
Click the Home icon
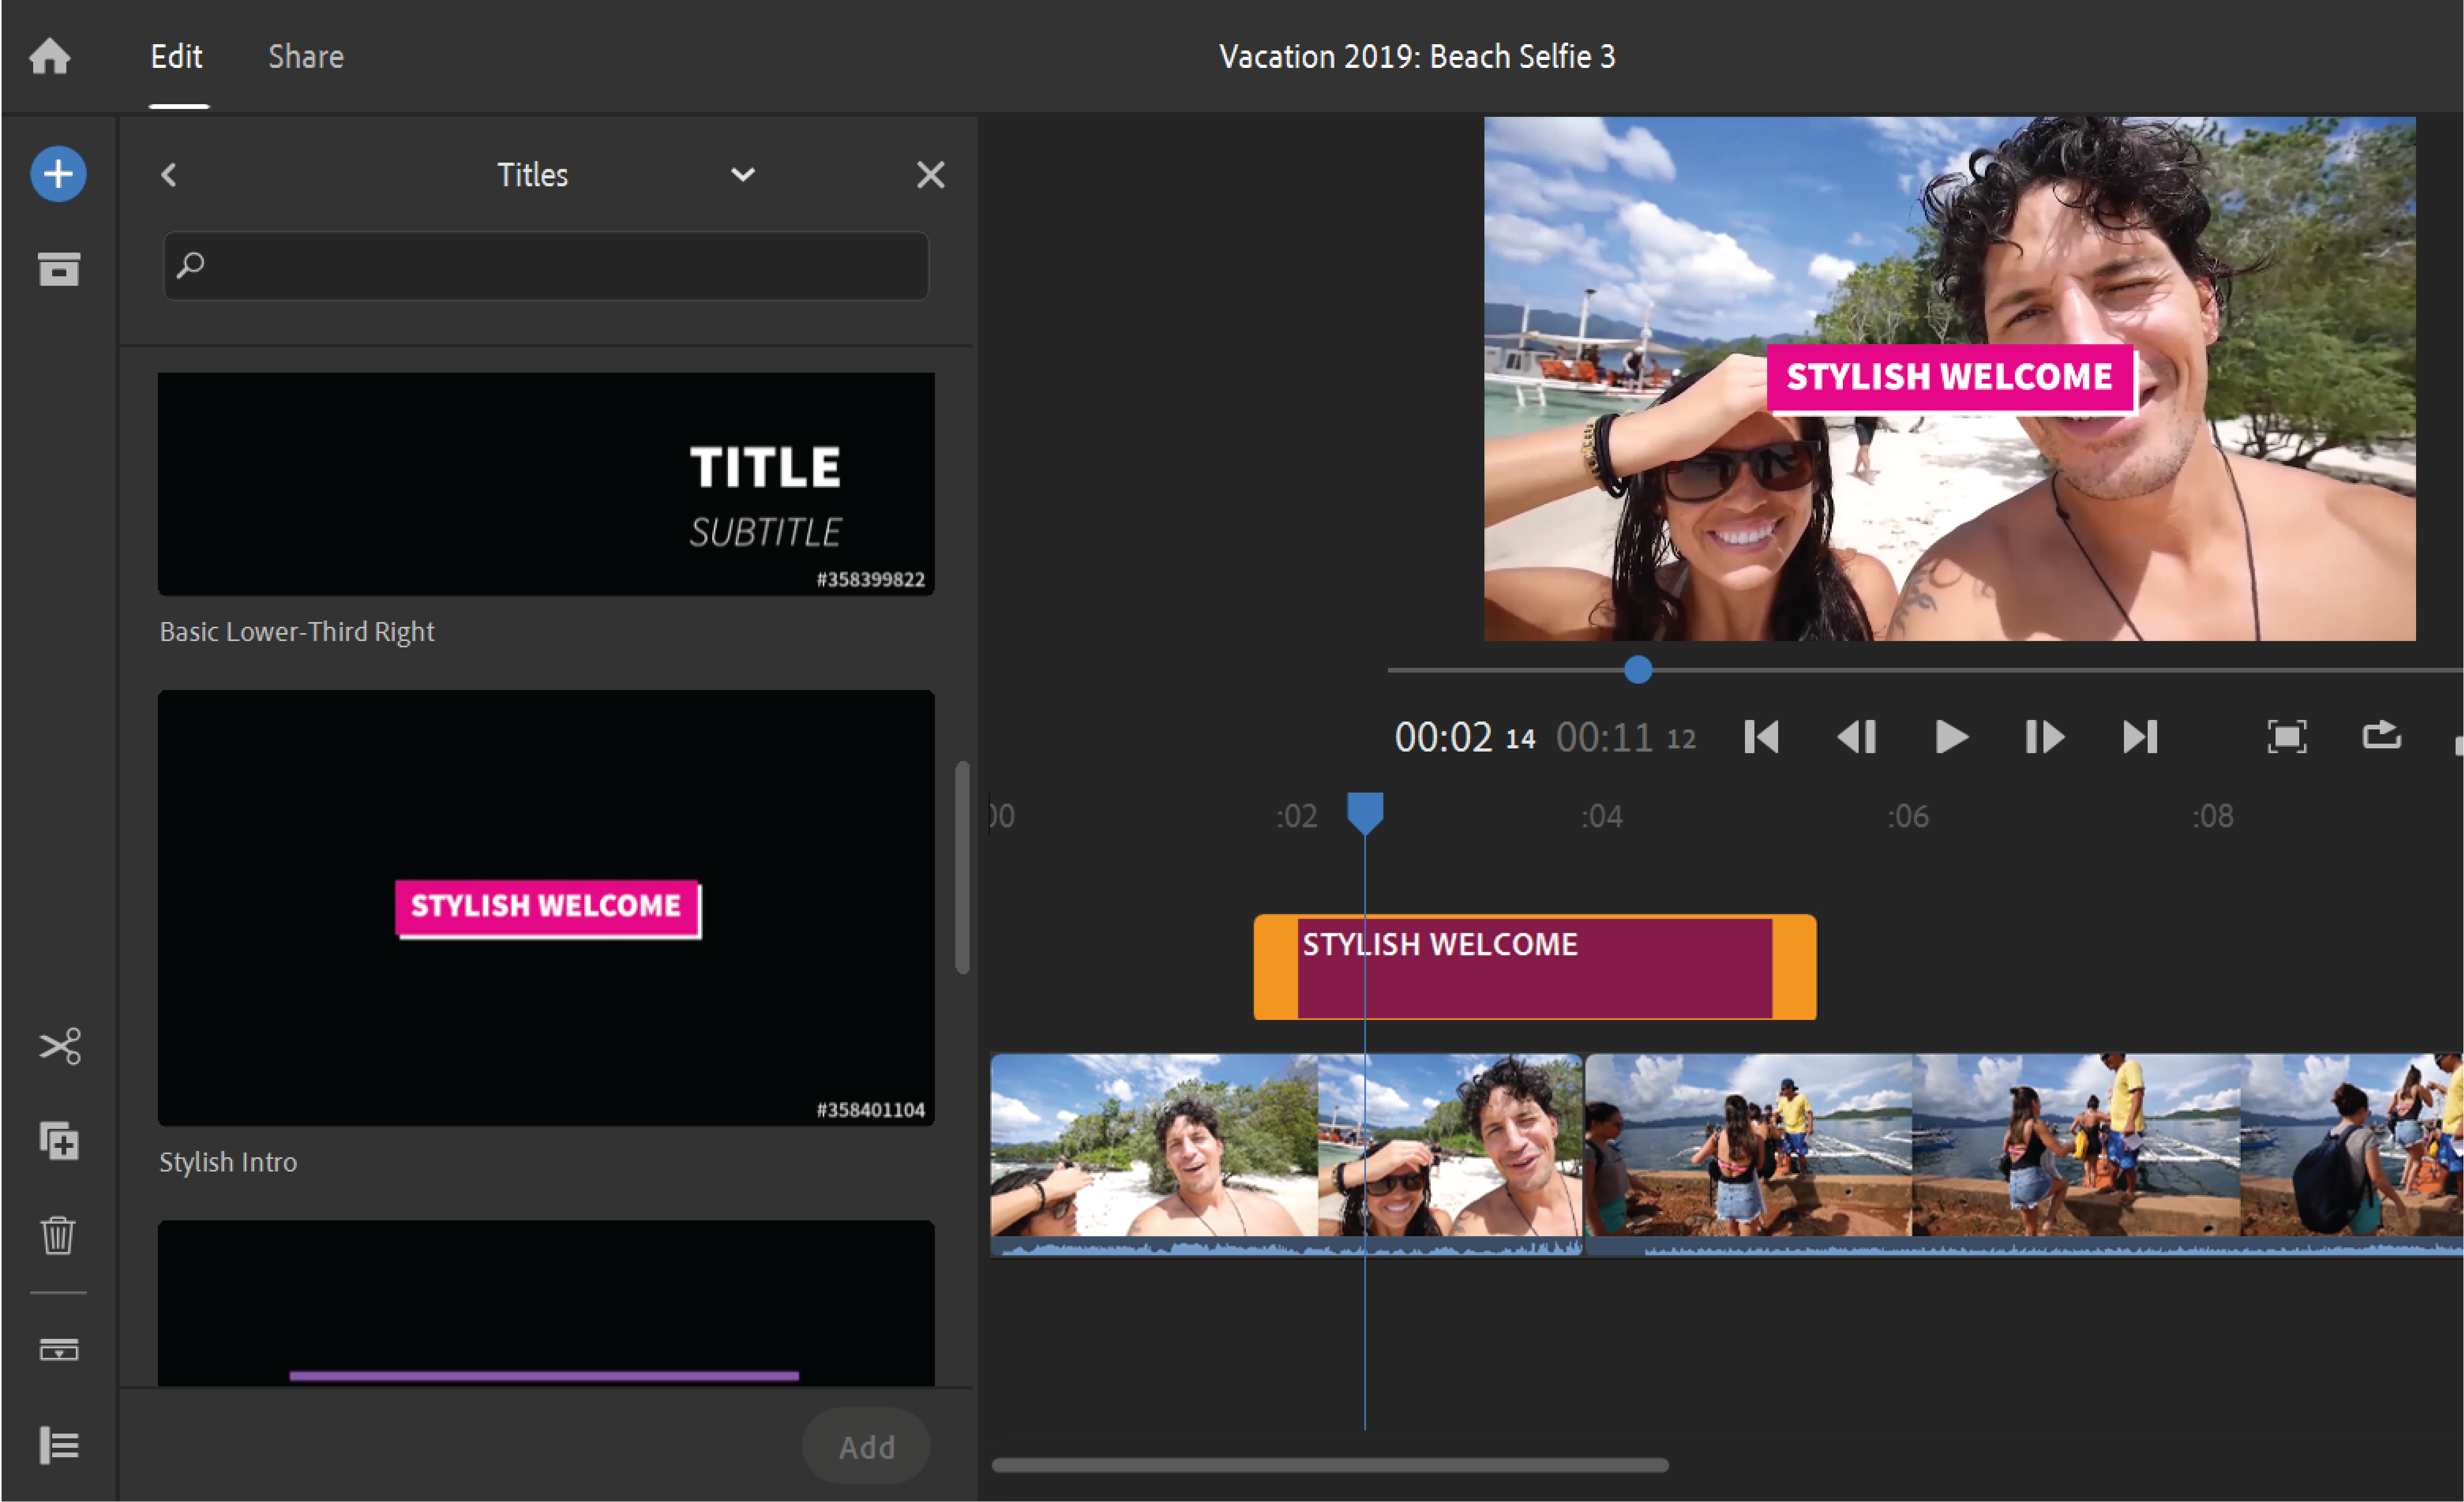click(x=49, y=56)
